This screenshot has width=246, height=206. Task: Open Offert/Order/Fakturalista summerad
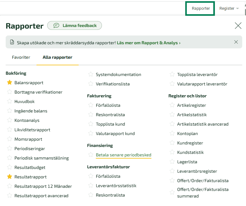(203, 193)
